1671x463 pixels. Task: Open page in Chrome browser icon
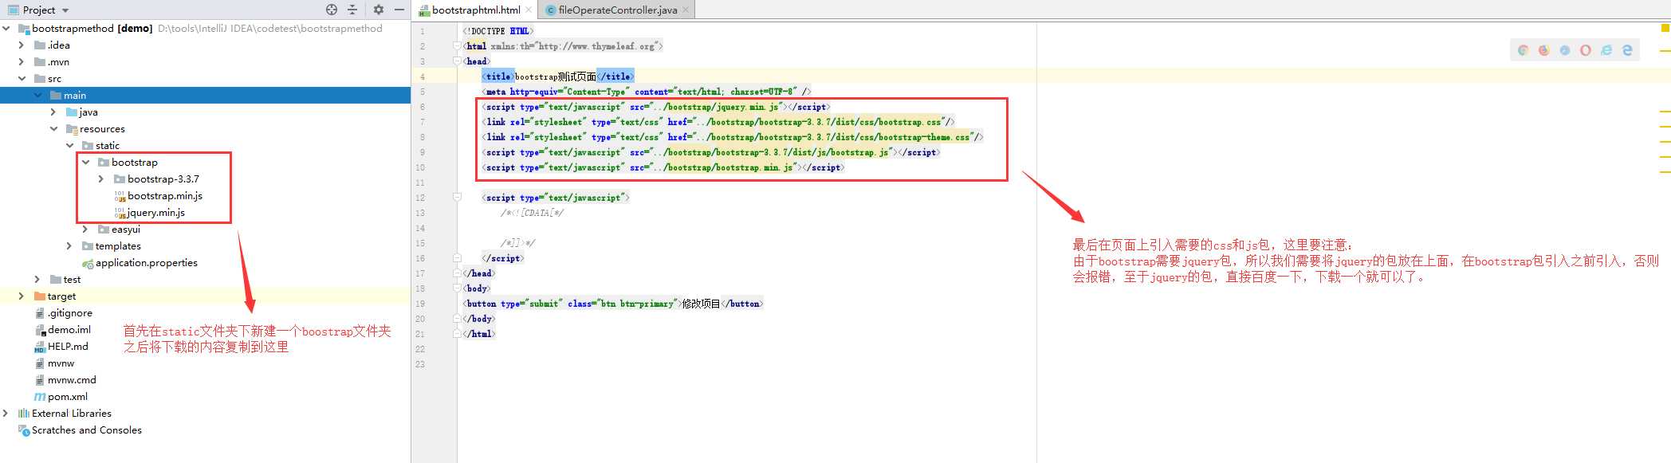pos(1524,50)
